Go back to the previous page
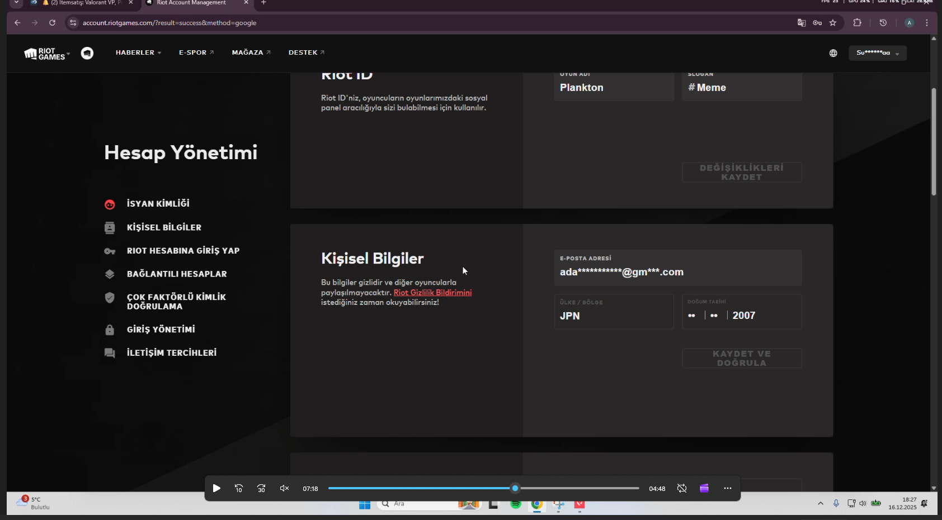This screenshot has width=942, height=520. pos(17,23)
